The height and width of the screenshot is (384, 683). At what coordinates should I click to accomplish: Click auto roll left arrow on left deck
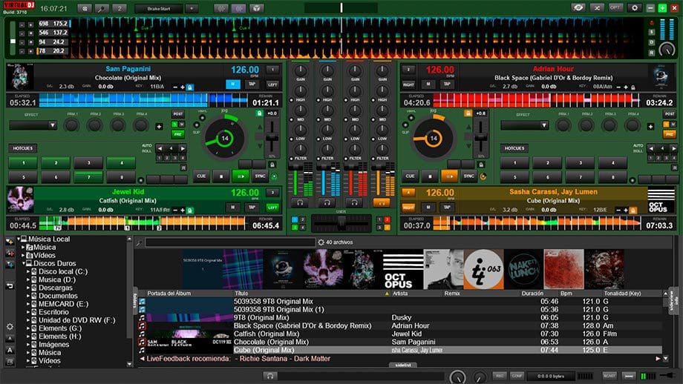(x=160, y=148)
